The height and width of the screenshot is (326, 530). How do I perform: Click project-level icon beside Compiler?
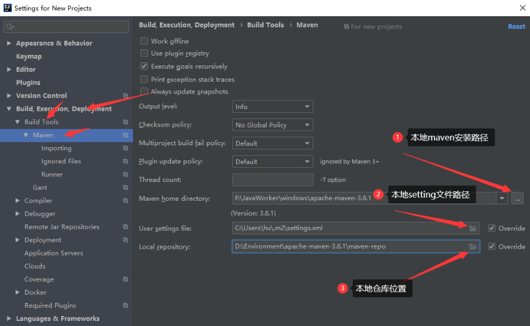pos(125,201)
